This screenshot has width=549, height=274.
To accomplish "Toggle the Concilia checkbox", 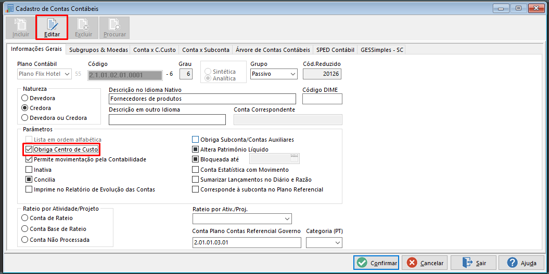I will (29, 180).
